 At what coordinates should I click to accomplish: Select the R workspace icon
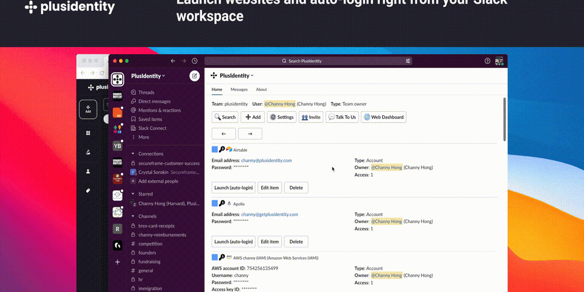pyautogui.click(x=117, y=229)
